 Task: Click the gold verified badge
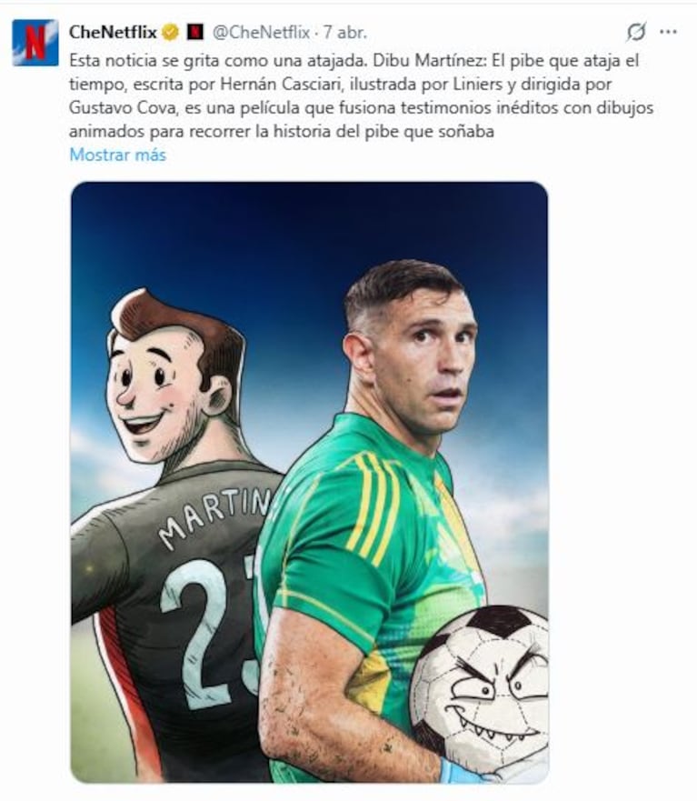click(x=170, y=32)
